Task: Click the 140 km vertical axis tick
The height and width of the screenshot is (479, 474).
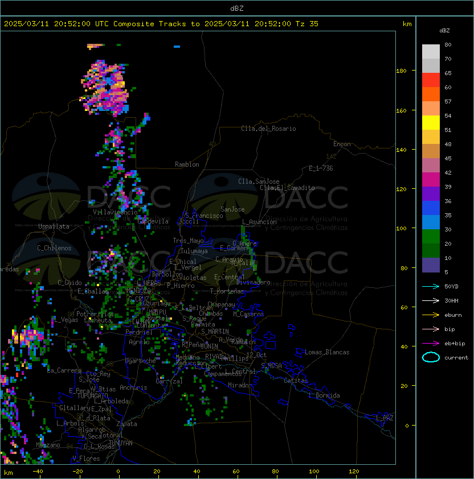Action: click(402, 150)
